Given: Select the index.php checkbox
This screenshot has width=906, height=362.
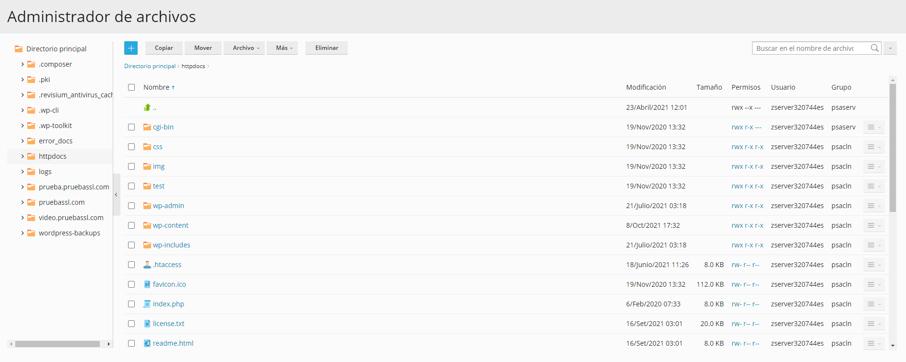Looking at the screenshot, I should click(131, 304).
